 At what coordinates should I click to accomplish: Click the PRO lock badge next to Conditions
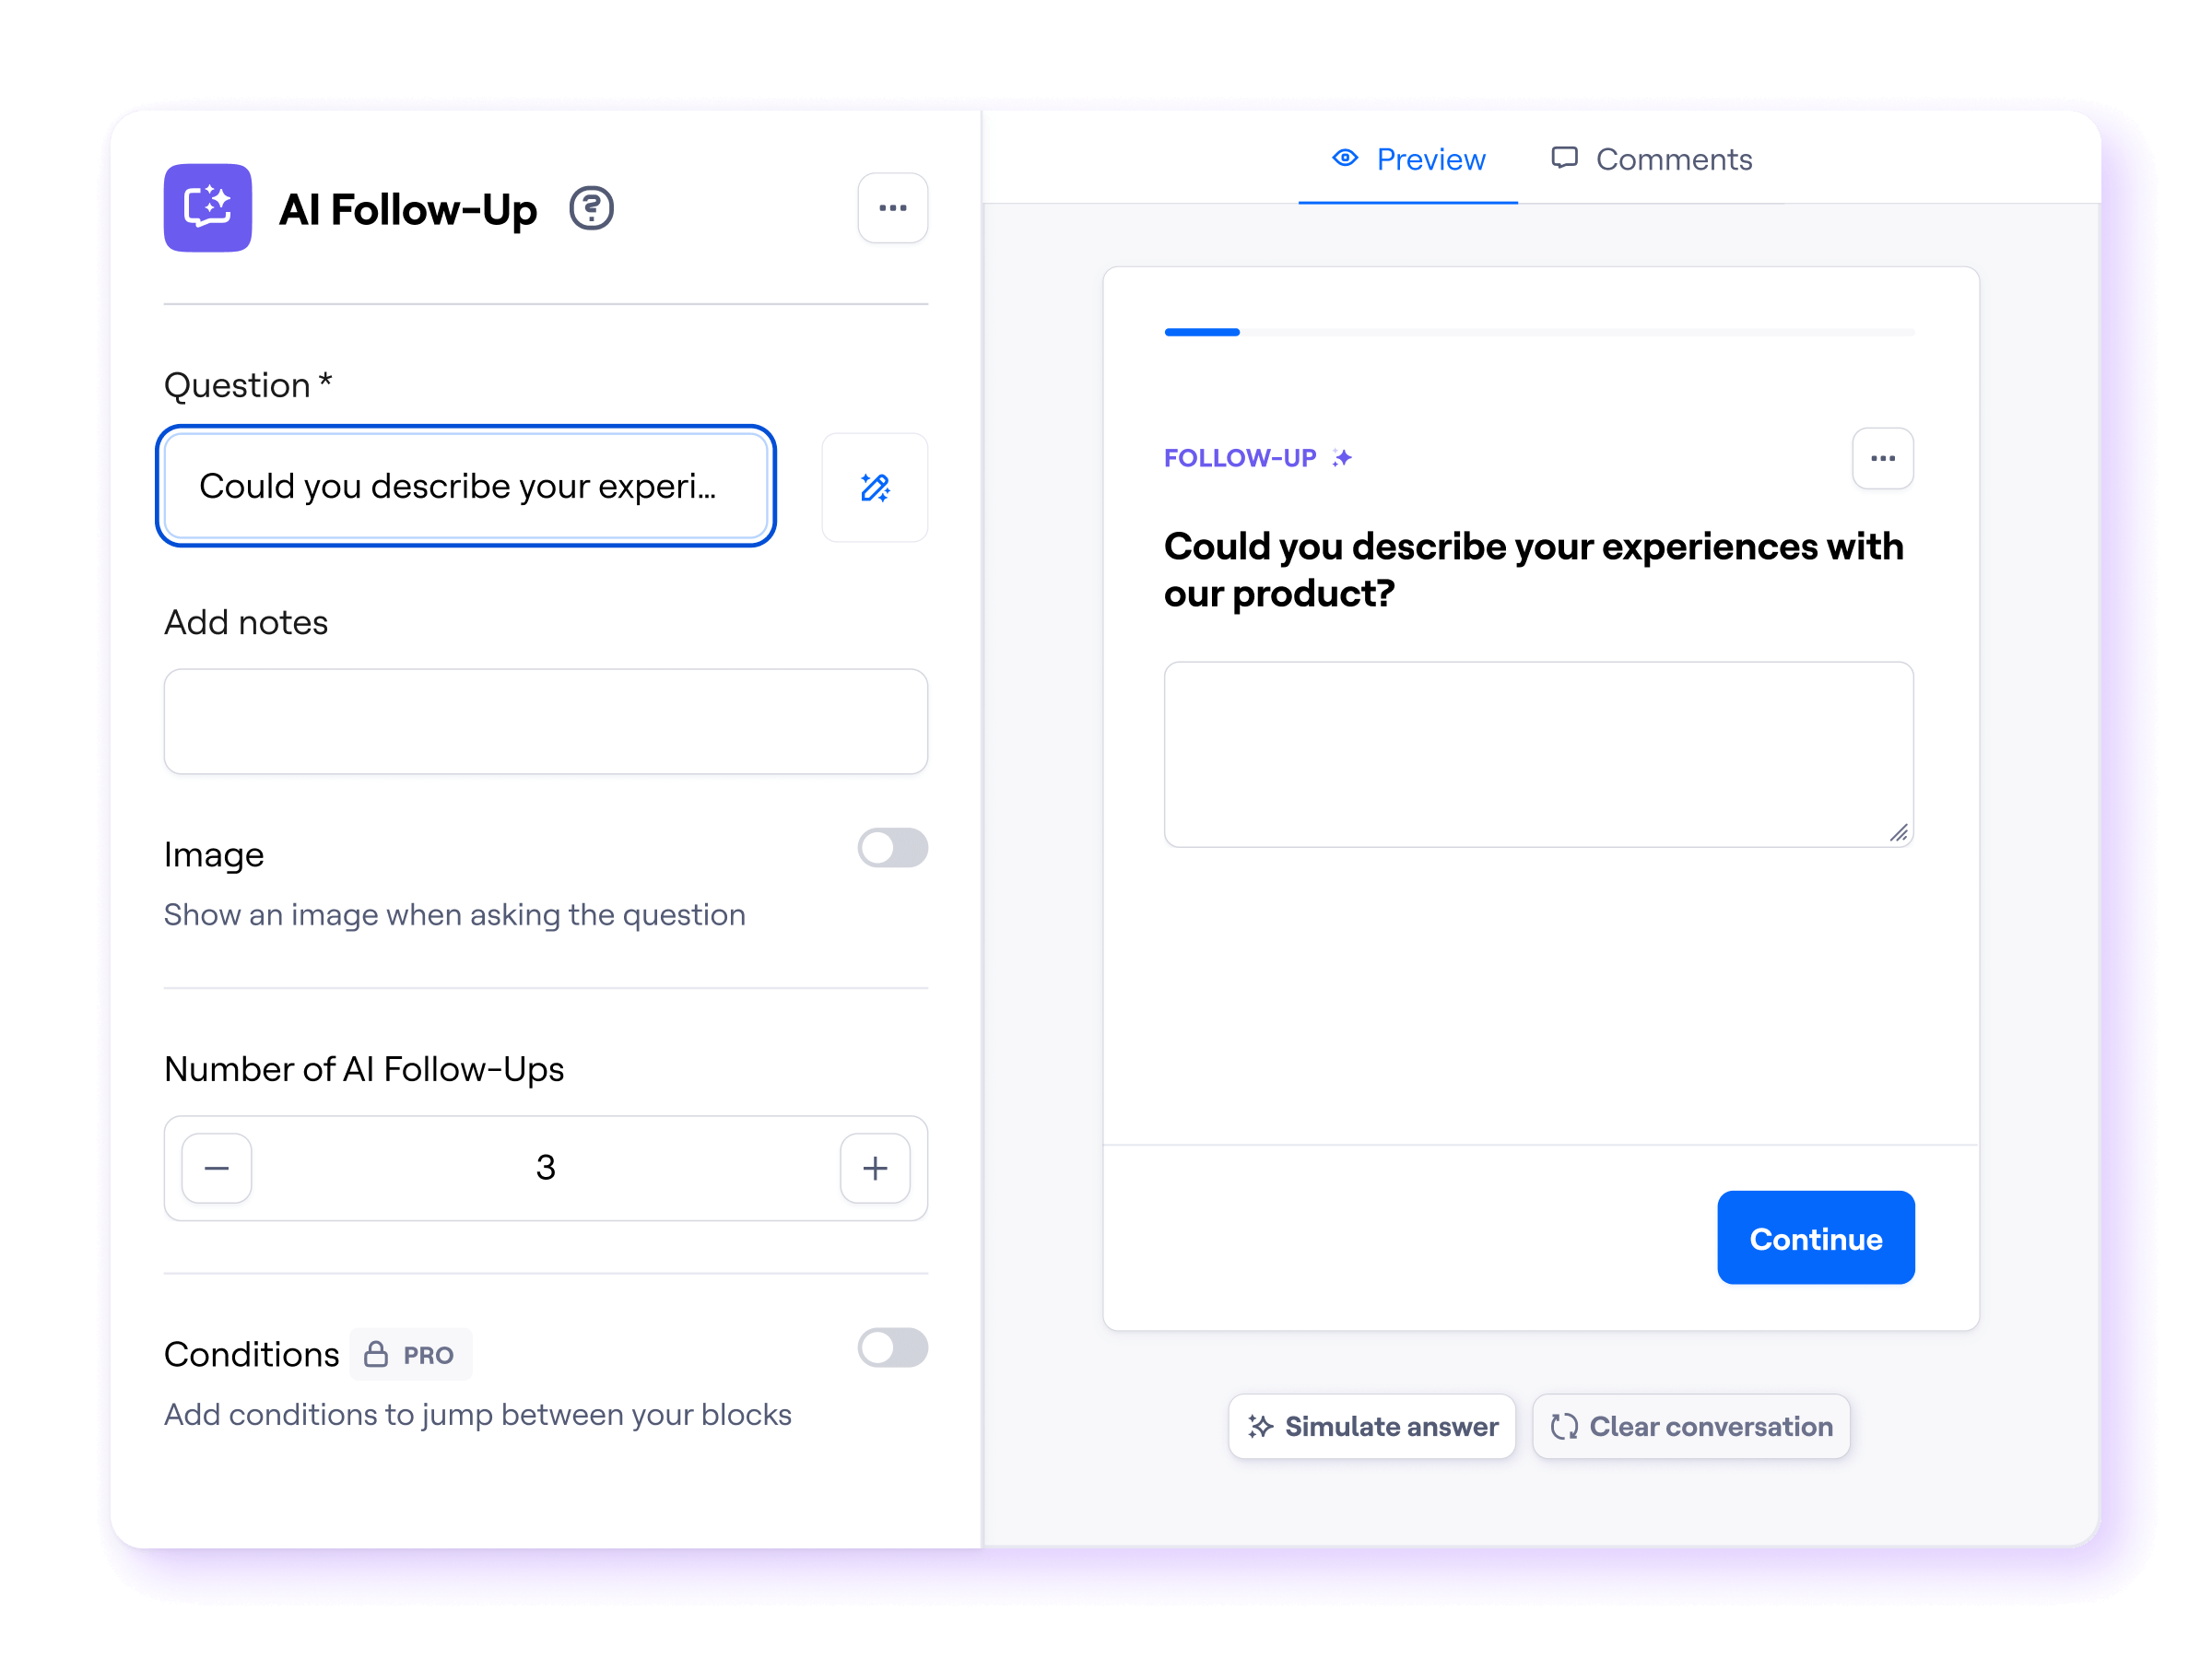(411, 1355)
